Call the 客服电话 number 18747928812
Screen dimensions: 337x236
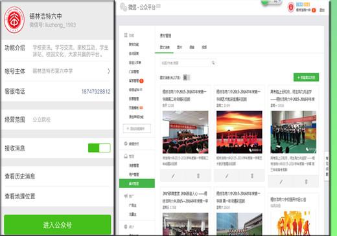point(96,92)
